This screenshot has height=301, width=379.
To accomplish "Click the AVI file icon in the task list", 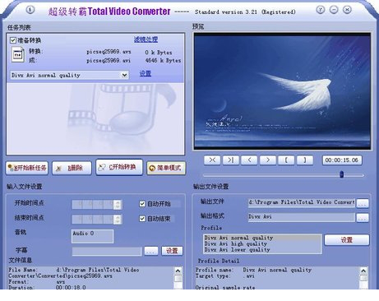I will point(18,55).
